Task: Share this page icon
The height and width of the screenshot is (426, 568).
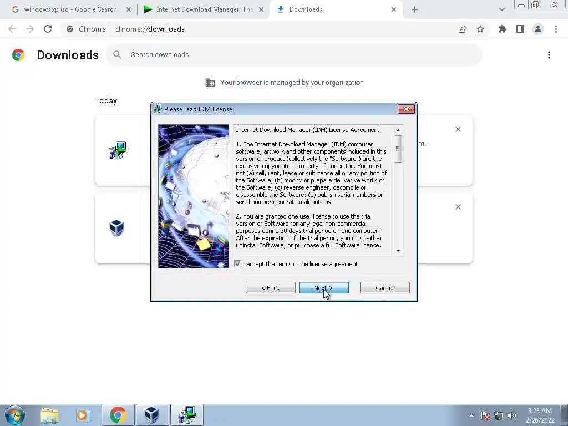Action: [x=463, y=29]
